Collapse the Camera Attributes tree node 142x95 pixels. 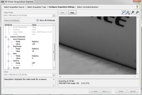(6, 37)
